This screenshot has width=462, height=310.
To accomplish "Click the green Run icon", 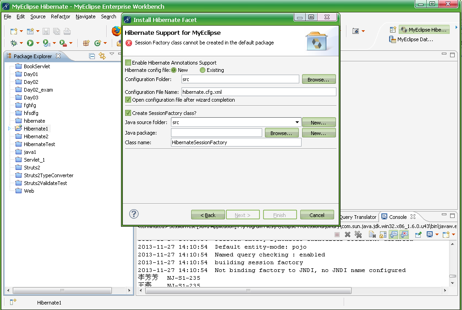I will point(30,43).
